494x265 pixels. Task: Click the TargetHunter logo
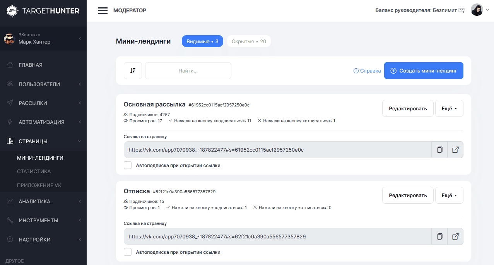[x=43, y=11]
